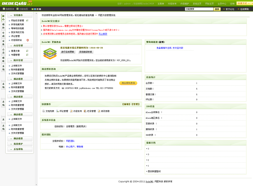Click the 文档列表 quick action icon
The height and width of the screenshot is (186, 253).
pos(44,111)
